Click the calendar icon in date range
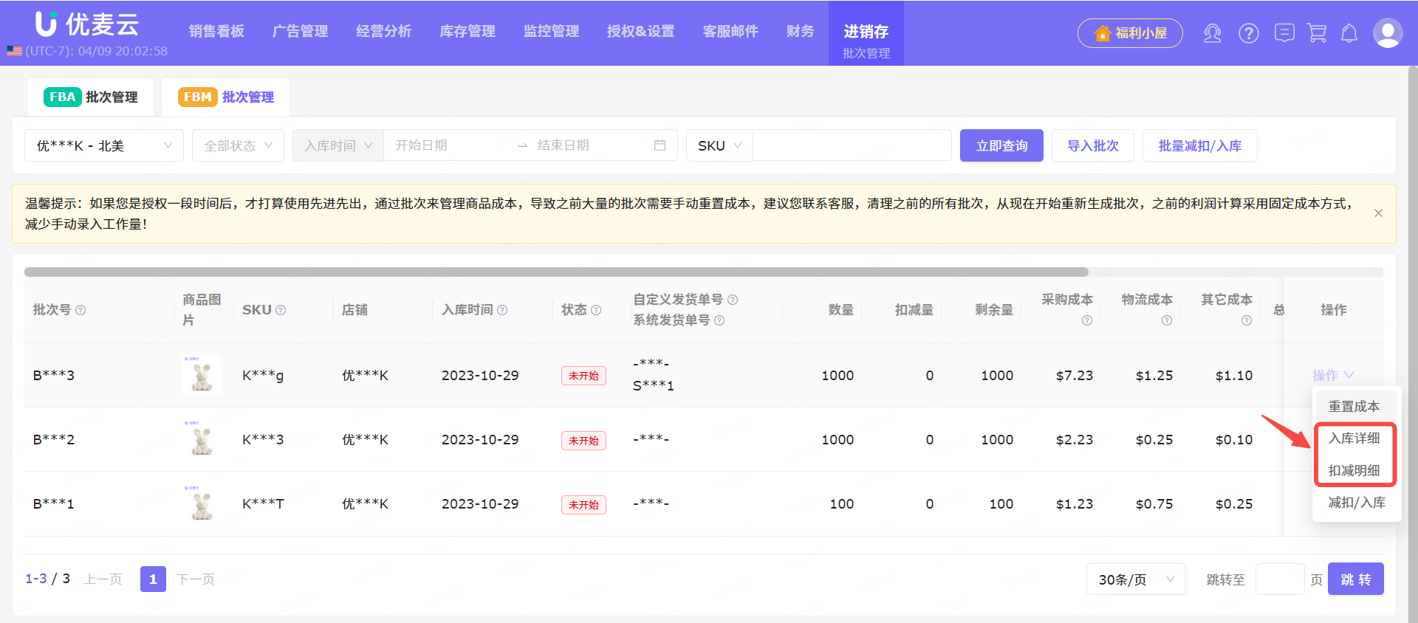This screenshot has width=1418, height=623. [660, 145]
